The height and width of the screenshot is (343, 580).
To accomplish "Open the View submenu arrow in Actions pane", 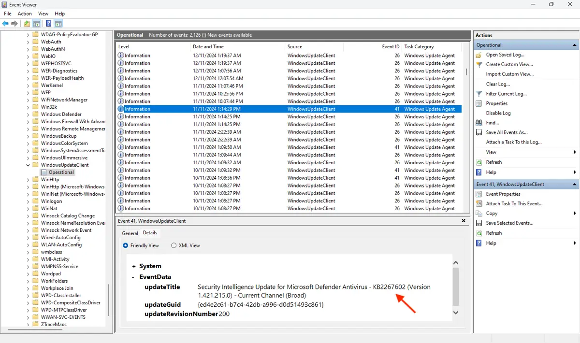I will pos(575,152).
